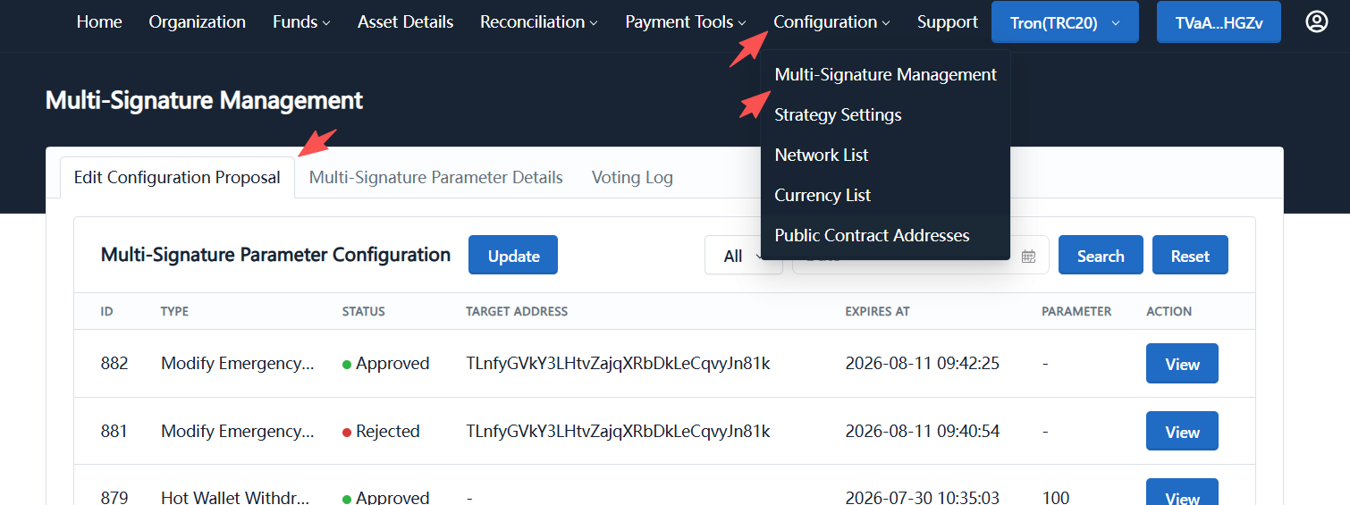This screenshot has height=505, width=1350.
Task: Click the type cell in row 881
Action: [237, 432]
